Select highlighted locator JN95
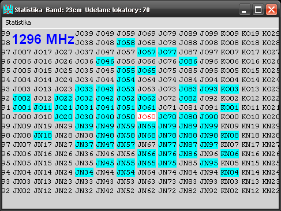Viewport: 281px width, 211px height. point(209,163)
